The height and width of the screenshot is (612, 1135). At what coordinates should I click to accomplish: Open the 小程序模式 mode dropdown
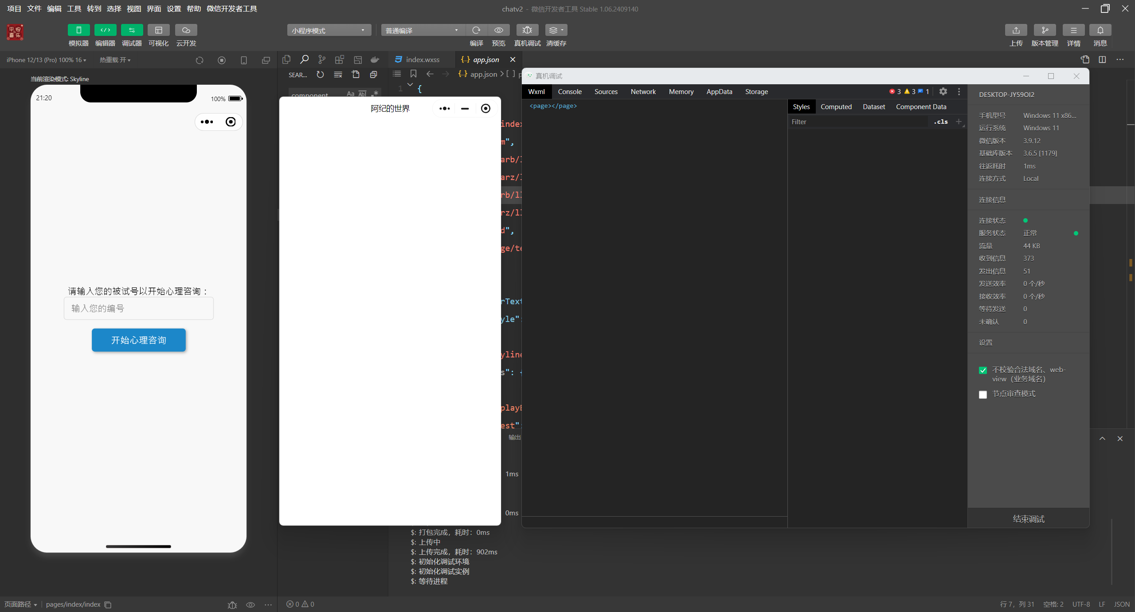click(x=329, y=30)
